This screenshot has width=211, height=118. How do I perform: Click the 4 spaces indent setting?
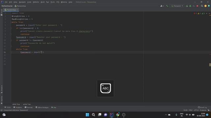point(203,110)
